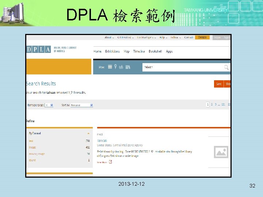This screenshot has height=197, width=263.
Task: Switch to bookshelf view icon
Action: coord(128,67)
